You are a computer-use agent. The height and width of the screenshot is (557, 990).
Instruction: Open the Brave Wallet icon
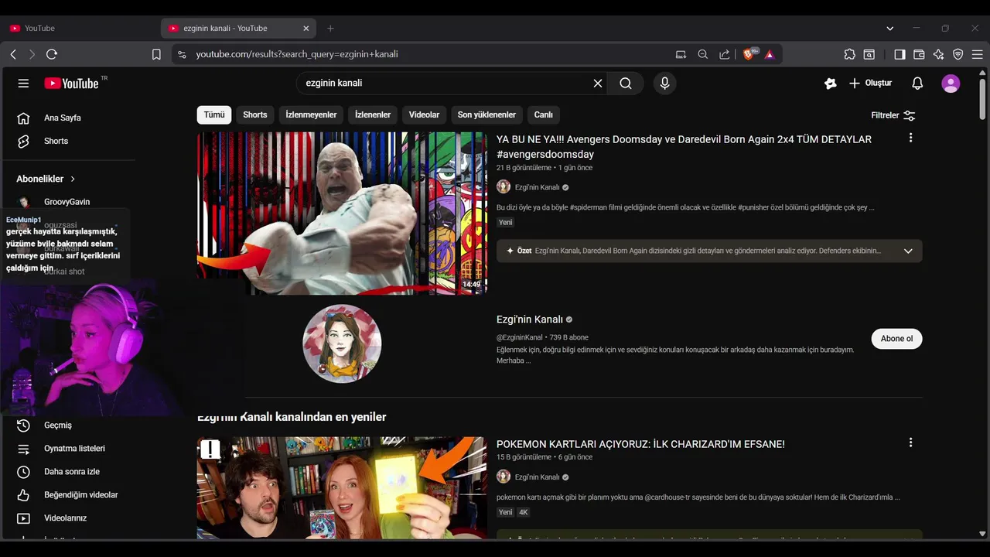[919, 54]
